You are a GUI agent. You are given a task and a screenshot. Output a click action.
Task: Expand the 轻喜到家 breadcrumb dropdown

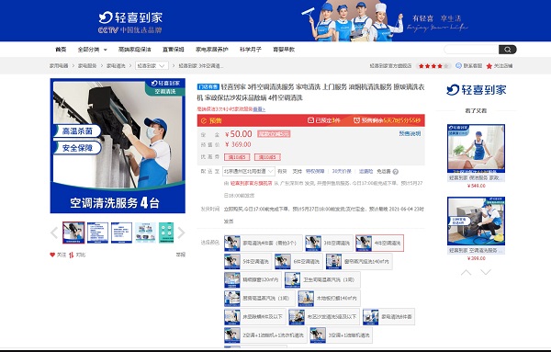[152, 66]
